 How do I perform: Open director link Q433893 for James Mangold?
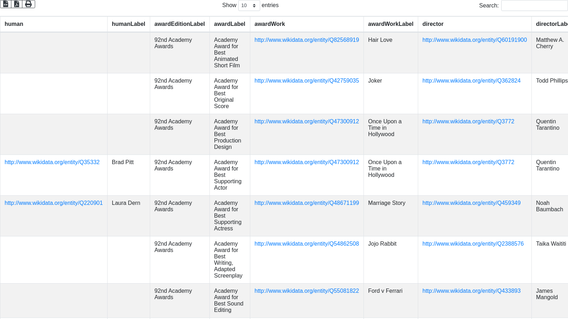471,291
